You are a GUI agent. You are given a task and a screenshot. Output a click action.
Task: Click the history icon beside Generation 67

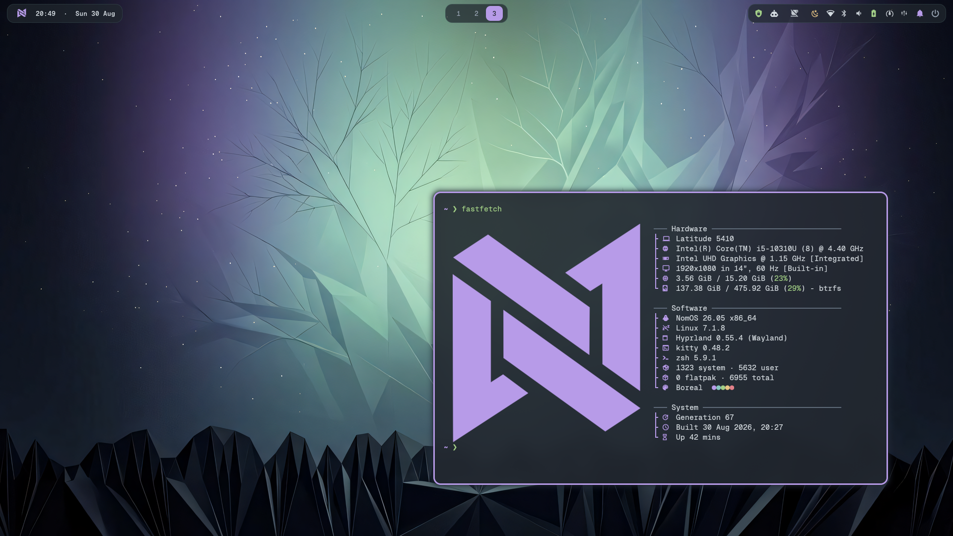(x=666, y=417)
